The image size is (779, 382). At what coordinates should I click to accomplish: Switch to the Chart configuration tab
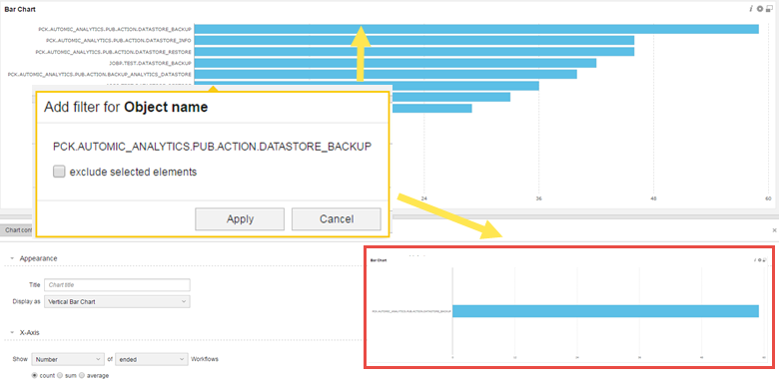(18, 230)
